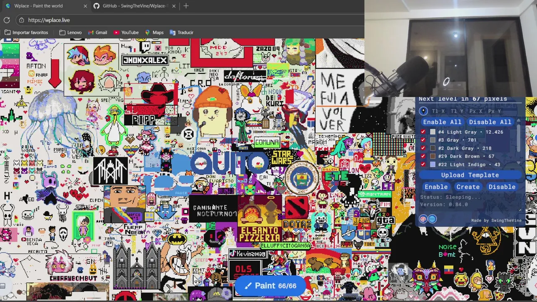Switch to the GitHub SwingTheVine tab

click(134, 6)
